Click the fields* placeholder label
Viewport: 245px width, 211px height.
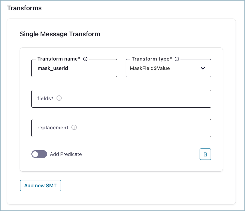[x=45, y=98]
